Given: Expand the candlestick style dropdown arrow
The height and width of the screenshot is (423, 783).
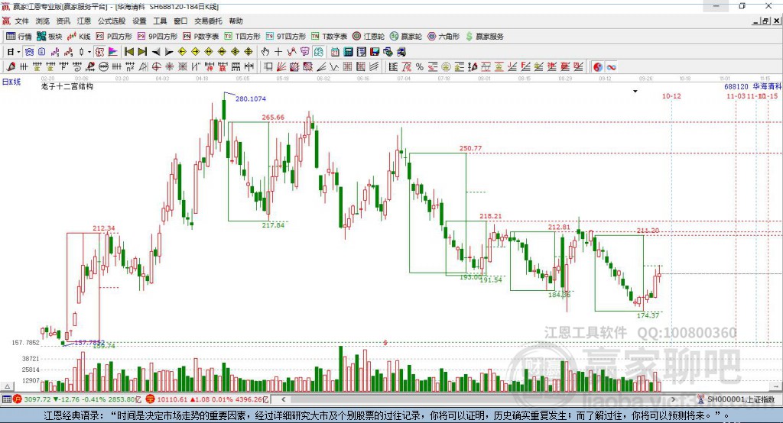Looking at the screenshot, I should pos(89,51).
